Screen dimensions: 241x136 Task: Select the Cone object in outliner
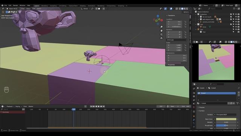pos(204,27)
